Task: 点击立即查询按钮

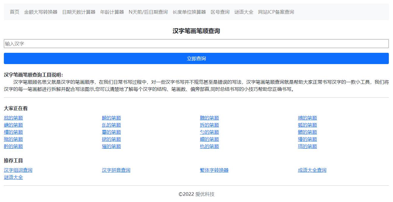Action: [196, 58]
